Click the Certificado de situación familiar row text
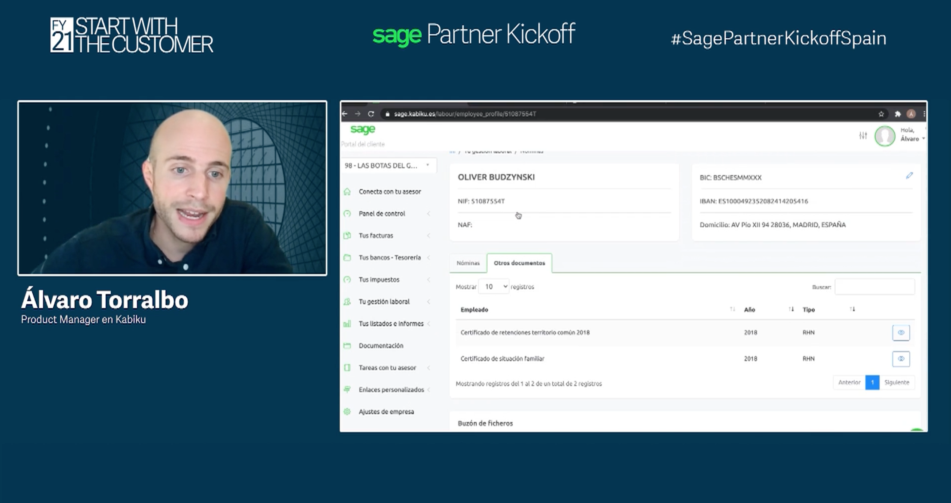This screenshot has height=503, width=951. pyautogui.click(x=502, y=359)
